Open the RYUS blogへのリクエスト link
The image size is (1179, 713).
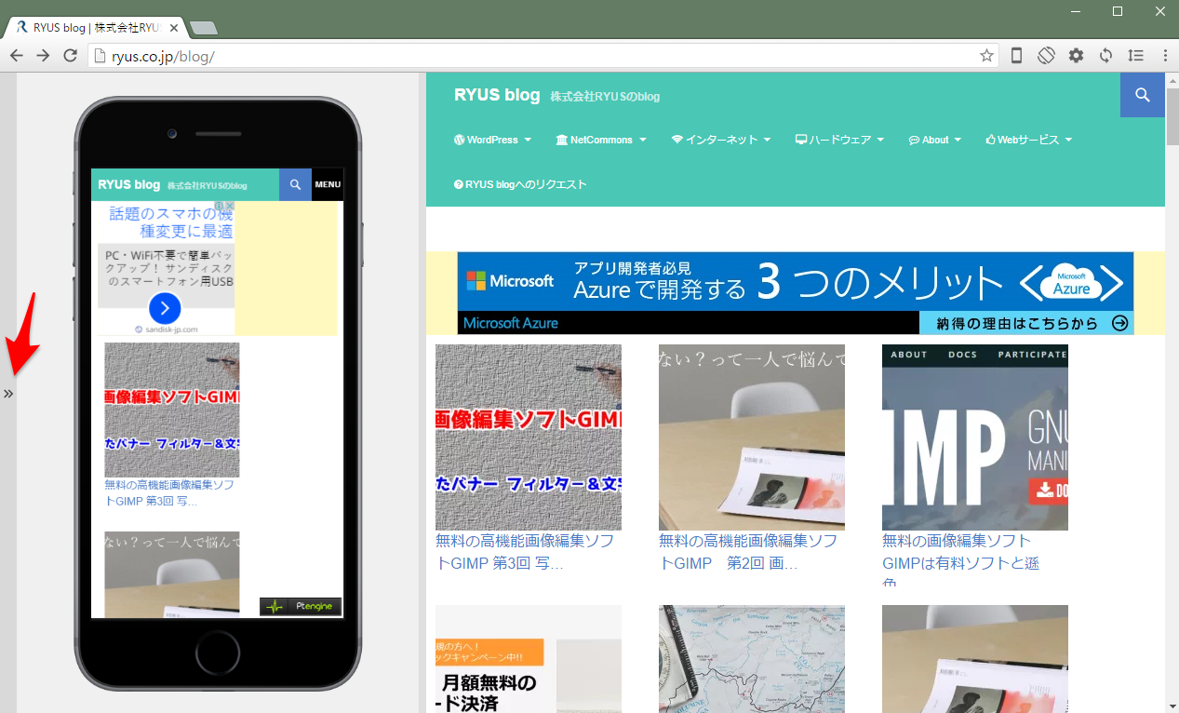click(x=520, y=184)
